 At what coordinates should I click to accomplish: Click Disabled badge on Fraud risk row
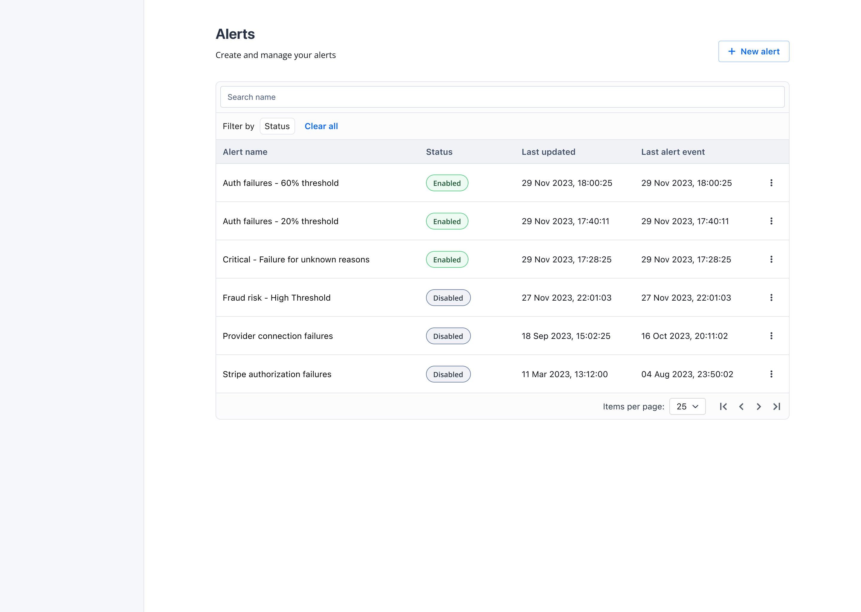point(448,298)
